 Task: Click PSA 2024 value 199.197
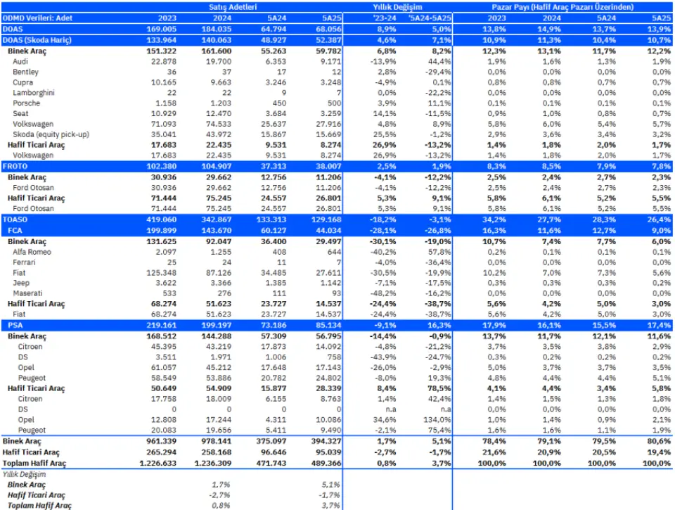point(217,325)
